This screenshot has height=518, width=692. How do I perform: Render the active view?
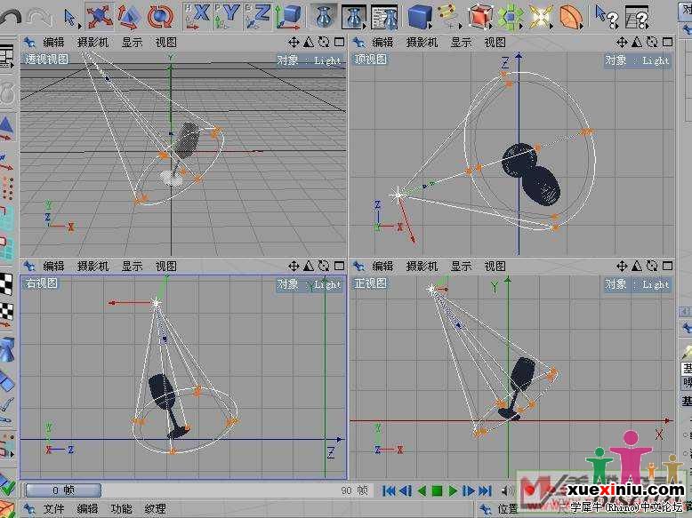click(x=324, y=18)
